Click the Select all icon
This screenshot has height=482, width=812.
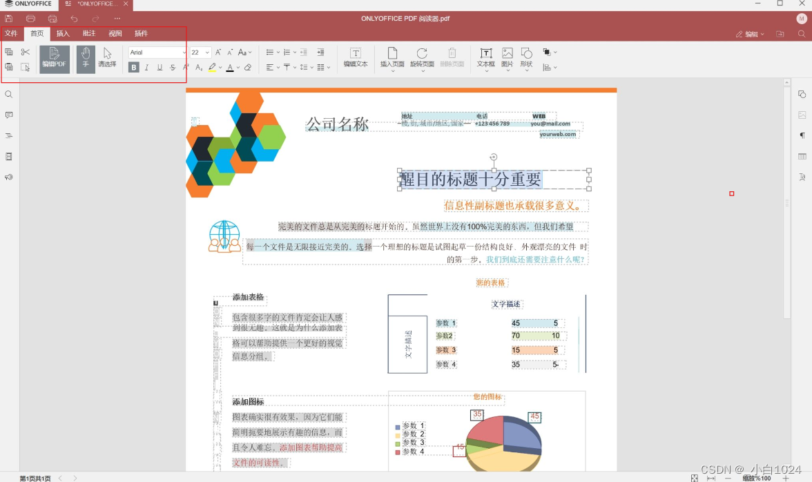click(25, 67)
